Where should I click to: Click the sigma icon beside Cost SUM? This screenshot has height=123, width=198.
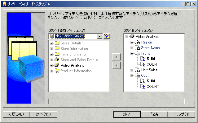[143, 81]
